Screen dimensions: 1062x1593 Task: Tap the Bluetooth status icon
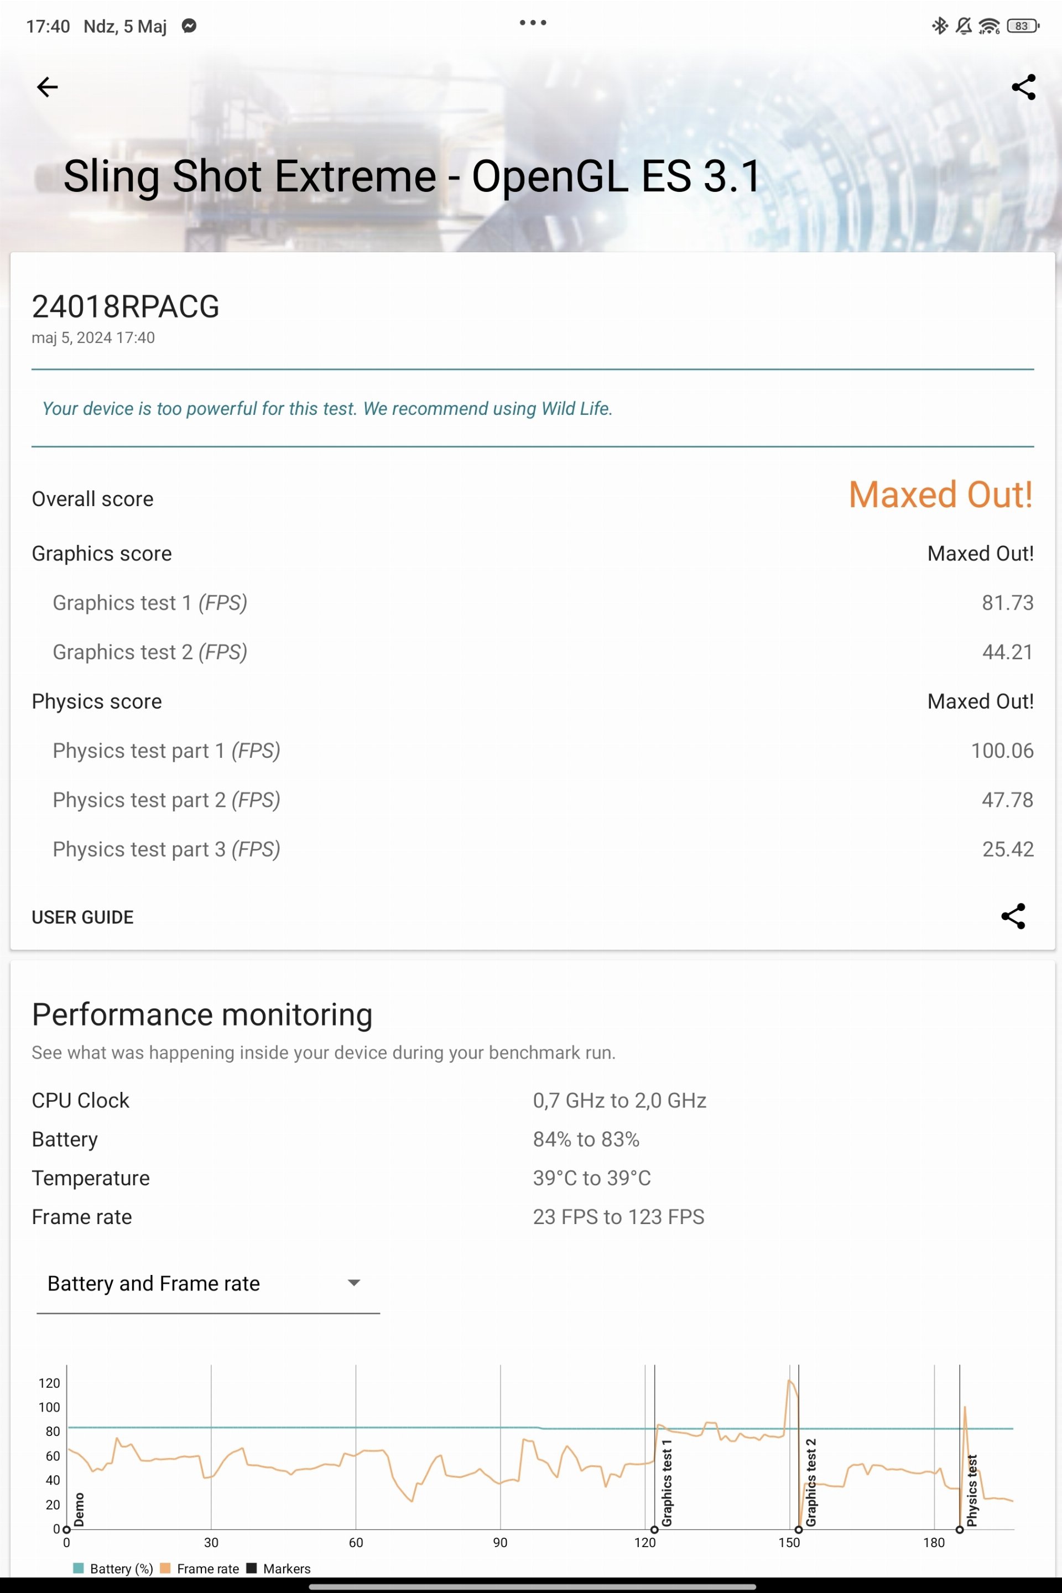click(939, 26)
